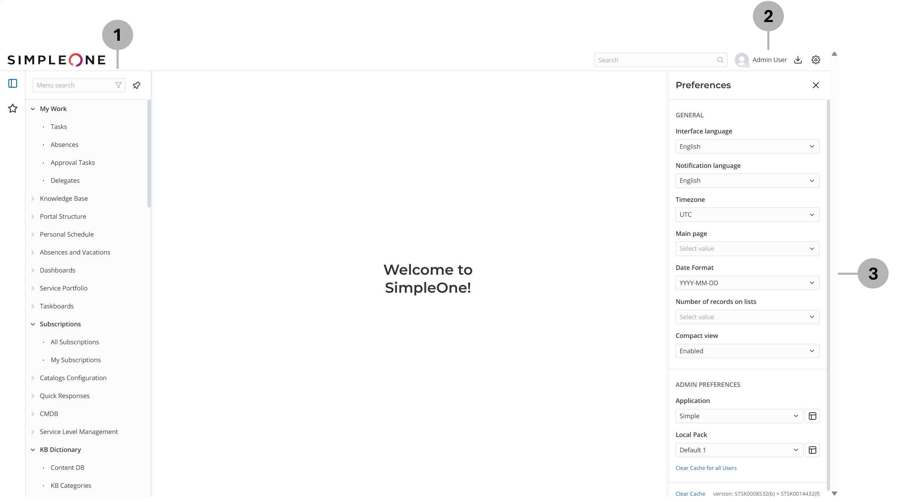The height and width of the screenshot is (502, 899).
Task: Expand the Knowledge Base menu section
Action: (x=64, y=198)
